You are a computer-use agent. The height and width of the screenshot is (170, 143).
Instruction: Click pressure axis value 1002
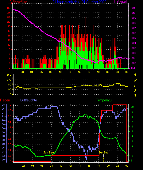[133, 53]
